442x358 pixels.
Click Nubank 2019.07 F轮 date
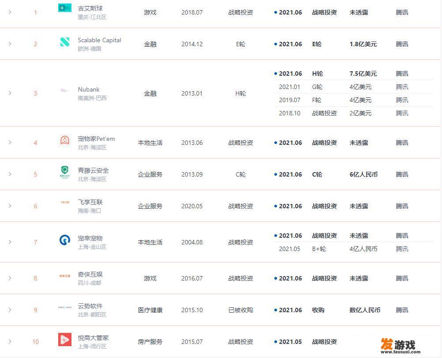tap(289, 100)
